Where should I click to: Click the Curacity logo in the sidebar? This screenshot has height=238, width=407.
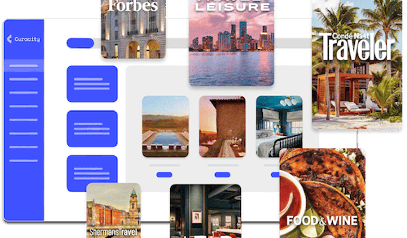tap(24, 39)
